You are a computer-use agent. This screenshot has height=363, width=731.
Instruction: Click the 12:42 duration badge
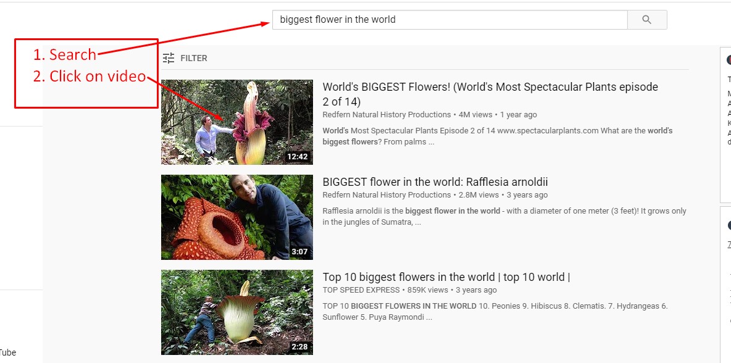coord(297,157)
